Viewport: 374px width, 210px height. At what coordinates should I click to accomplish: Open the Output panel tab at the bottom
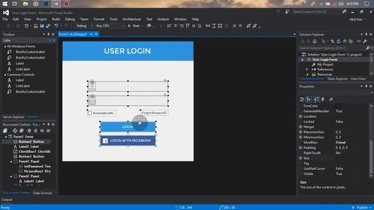point(6,199)
